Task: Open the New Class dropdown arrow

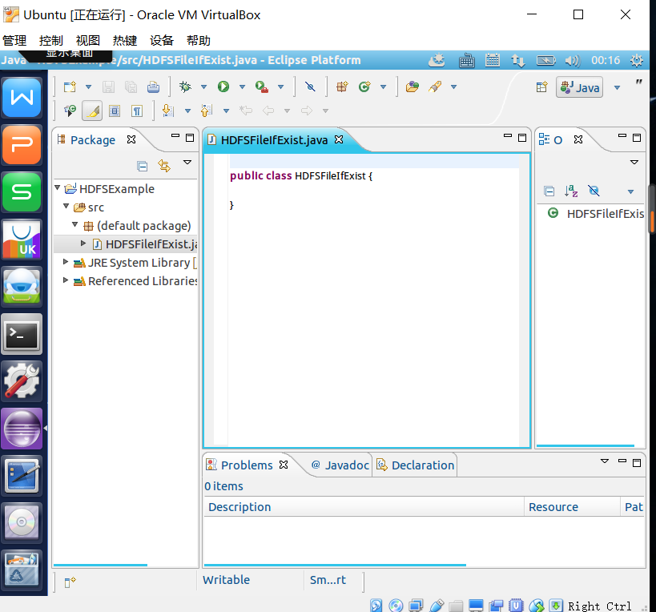Action: click(x=383, y=87)
